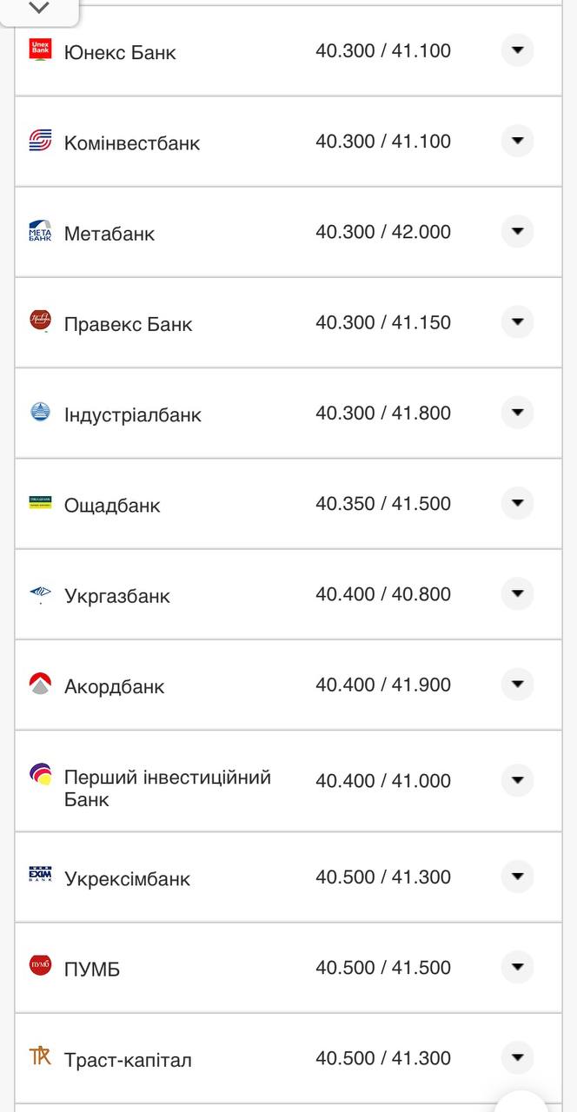This screenshot has width=577, height=1112.
Task: Collapse the top chevron tab
Action: (39, 9)
